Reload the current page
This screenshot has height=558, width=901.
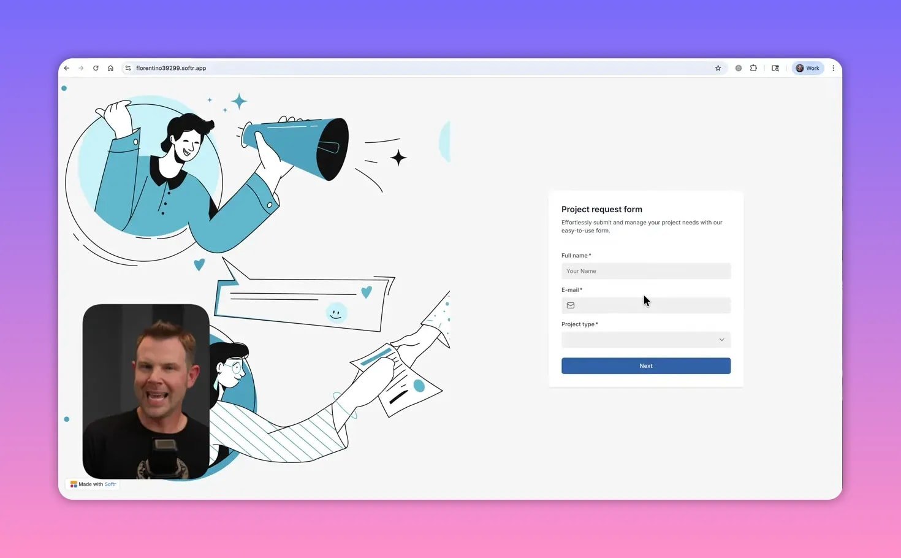click(96, 68)
